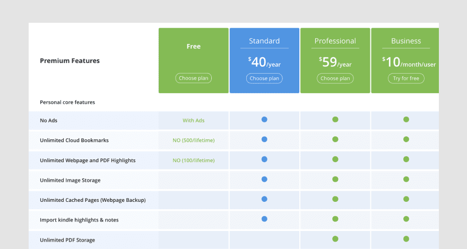
Task: Click Professional dot for Unlimited Cached Pages
Action: [x=335, y=199]
